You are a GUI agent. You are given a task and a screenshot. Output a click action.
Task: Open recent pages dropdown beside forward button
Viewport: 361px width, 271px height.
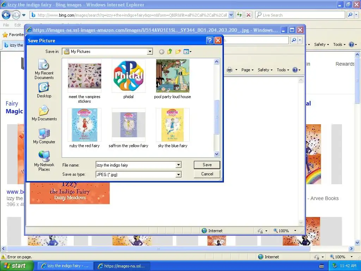pyautogui.click(x=24, y=15)
